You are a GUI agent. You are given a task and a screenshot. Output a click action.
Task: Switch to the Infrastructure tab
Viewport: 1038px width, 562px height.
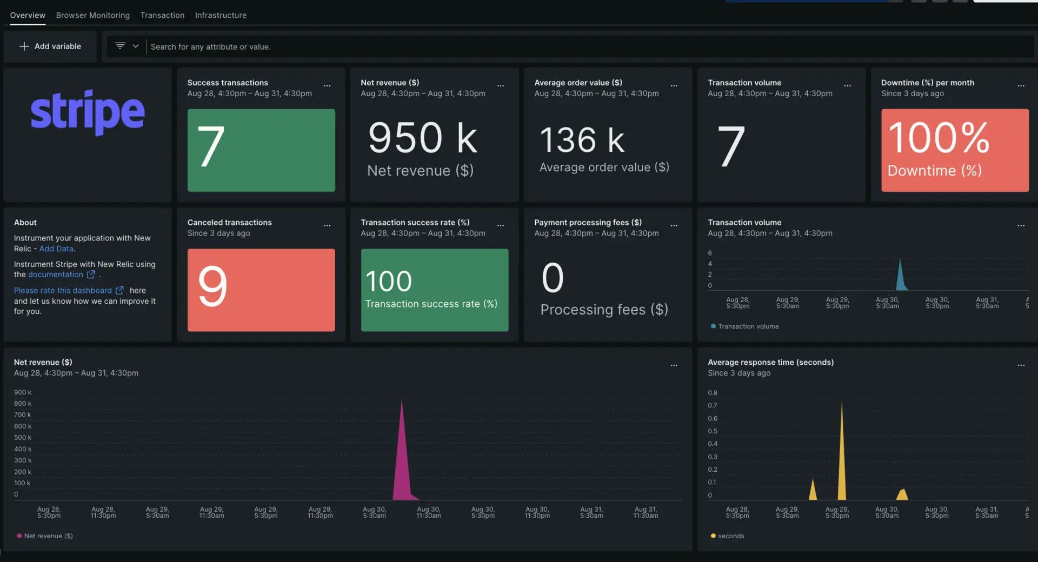(x=221, y=15)
